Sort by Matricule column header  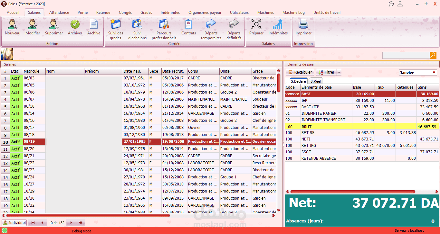(34, 71)
